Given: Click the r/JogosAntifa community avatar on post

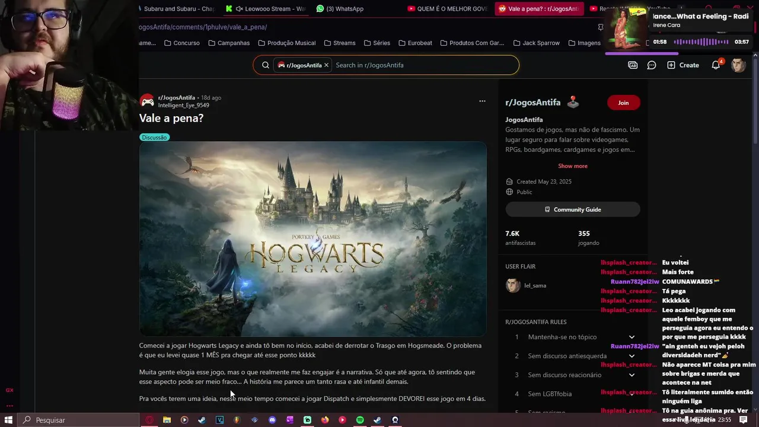Looking at the screenshot, I should tap(147, 101).
